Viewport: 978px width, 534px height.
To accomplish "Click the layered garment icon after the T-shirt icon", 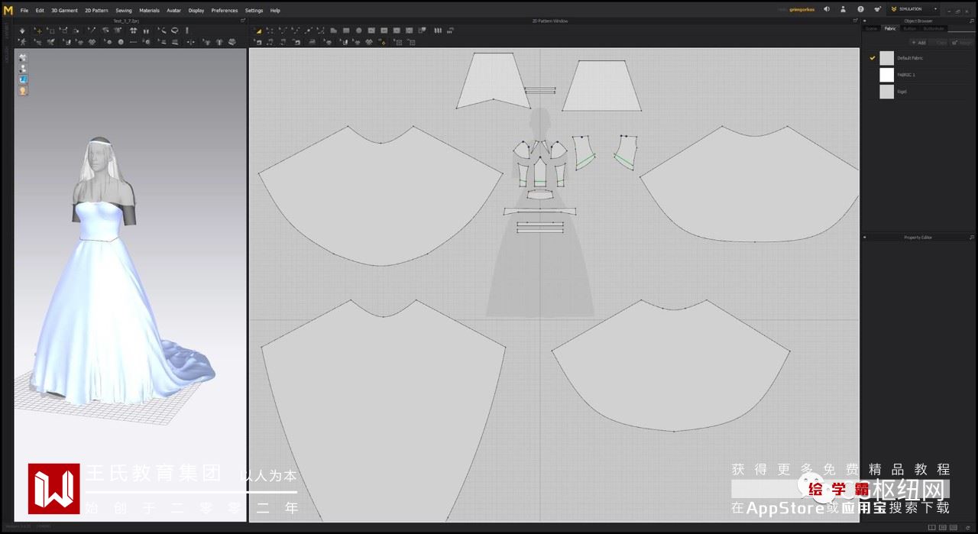I will point(232,41).
